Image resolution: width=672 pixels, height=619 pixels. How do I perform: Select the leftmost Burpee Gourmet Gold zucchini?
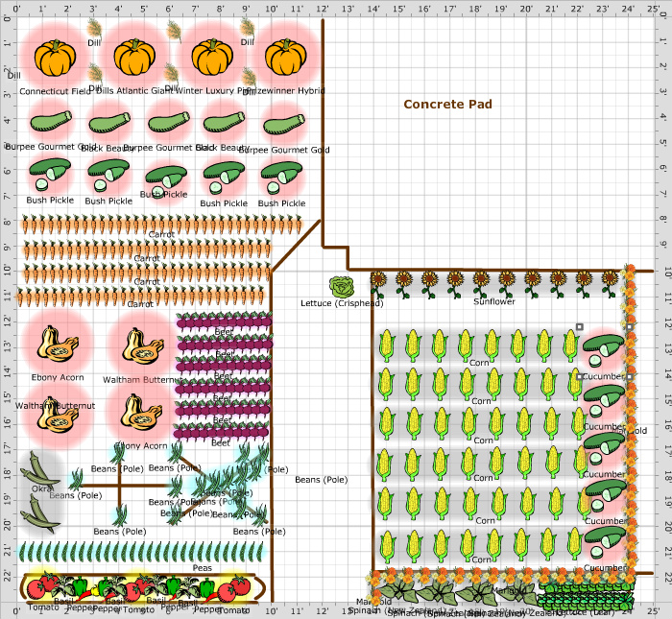[x=50, y=123]
